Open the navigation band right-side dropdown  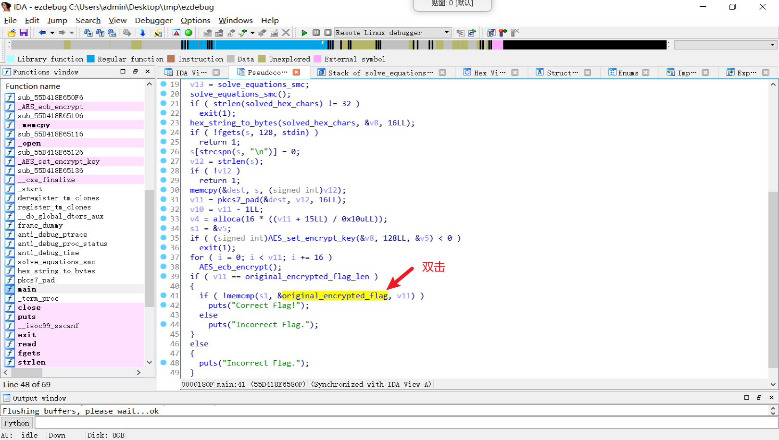coord(726,45)
